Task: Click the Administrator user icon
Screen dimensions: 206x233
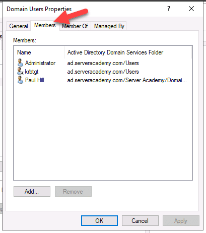Action: 20,63
